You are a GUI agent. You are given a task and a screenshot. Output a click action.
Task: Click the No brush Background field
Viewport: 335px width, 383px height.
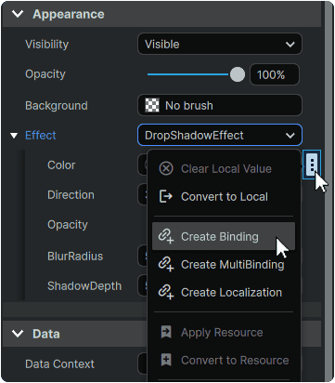point(220,105)
